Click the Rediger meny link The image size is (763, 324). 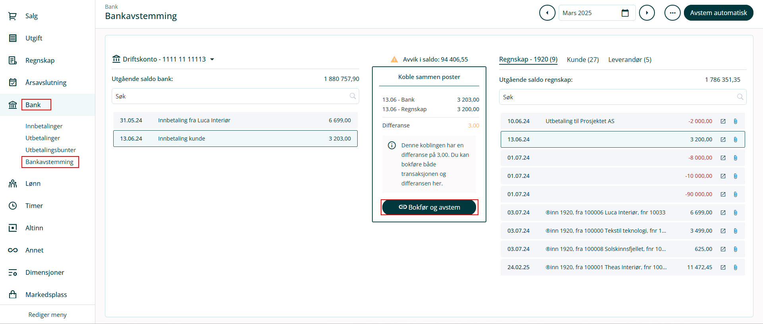(x=47, y=315)
